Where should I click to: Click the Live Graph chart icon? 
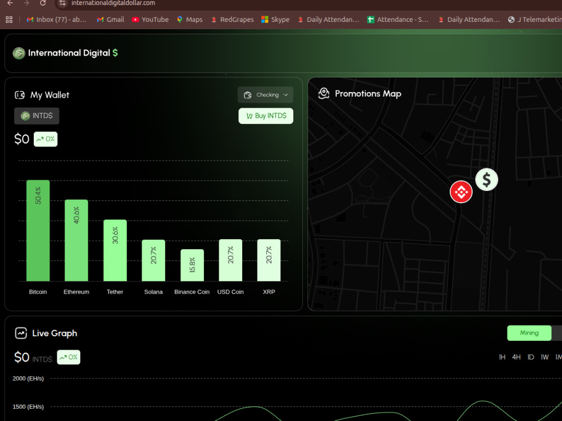point(21,333)
